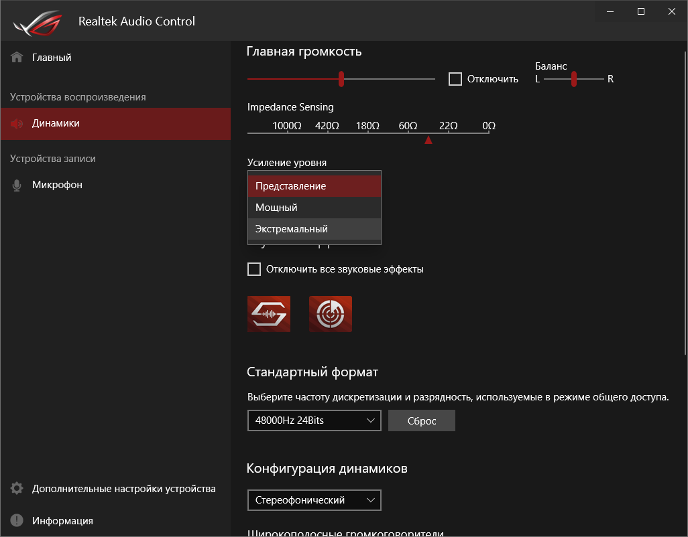This screenshot has width=688, height=537.
Task: Open the Sonic Radar effect icon
Action: pyautogui.click(x=330, y=313)
